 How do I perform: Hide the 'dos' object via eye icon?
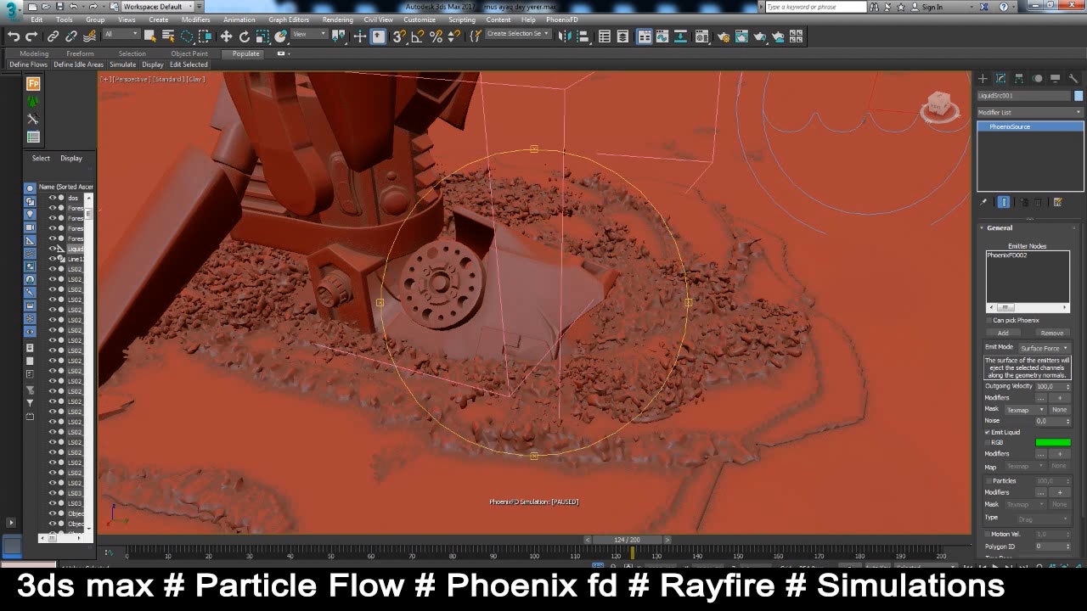52,197
